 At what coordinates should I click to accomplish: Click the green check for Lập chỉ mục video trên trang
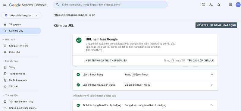[x=78, y=85]
